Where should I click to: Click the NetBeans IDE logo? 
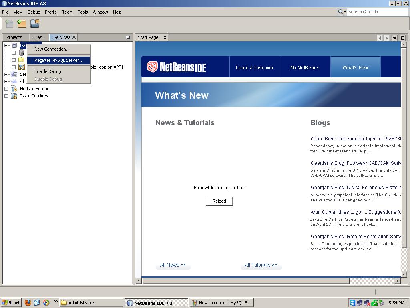177,67
